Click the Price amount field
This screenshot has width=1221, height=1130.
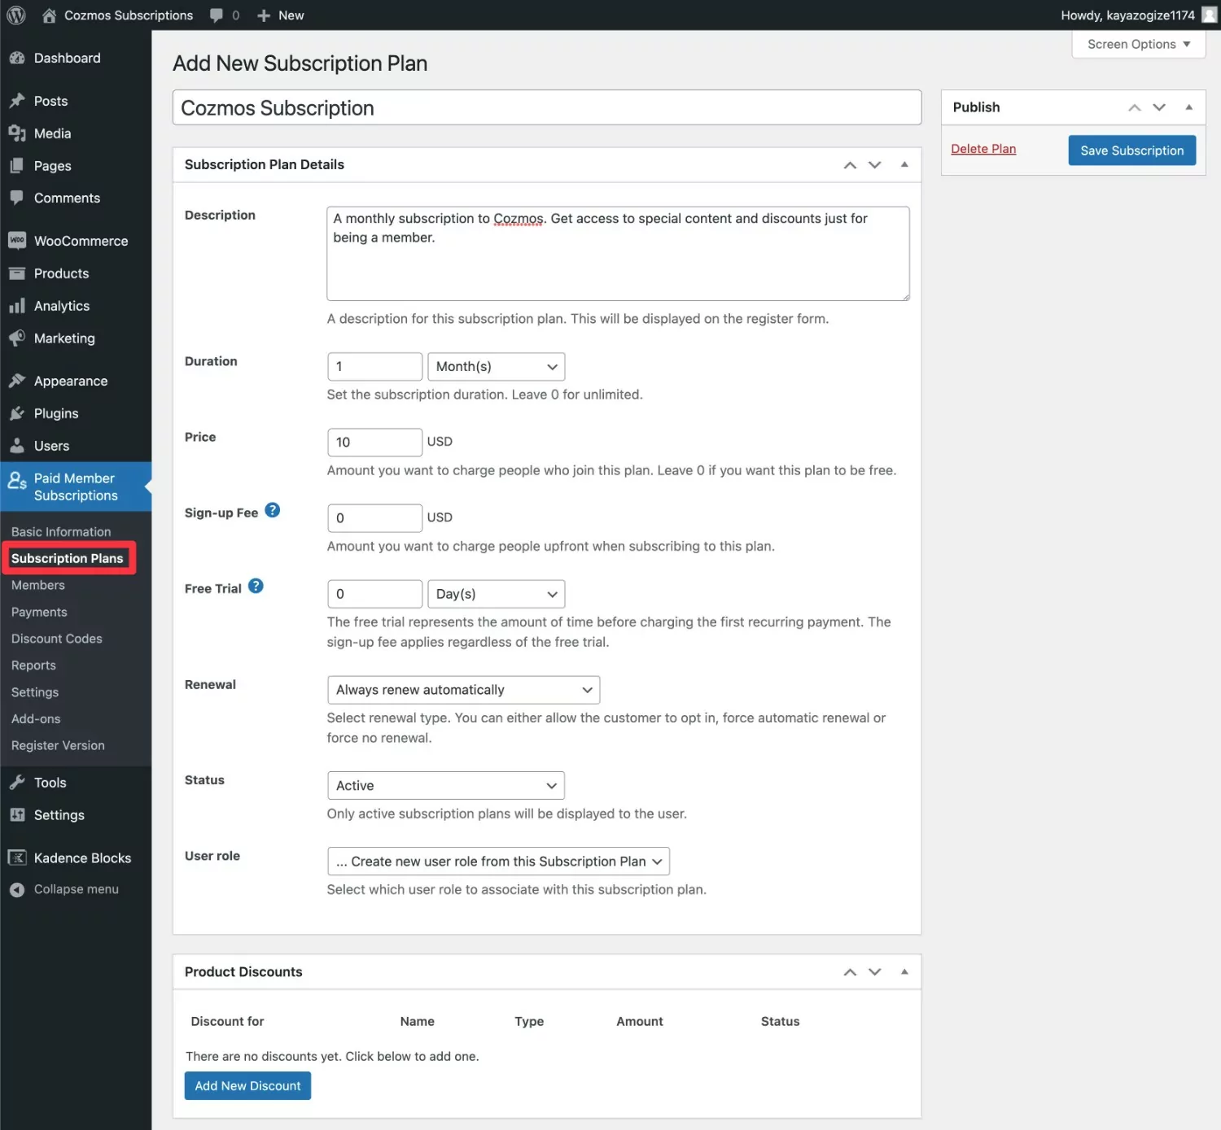click(374, 443)
